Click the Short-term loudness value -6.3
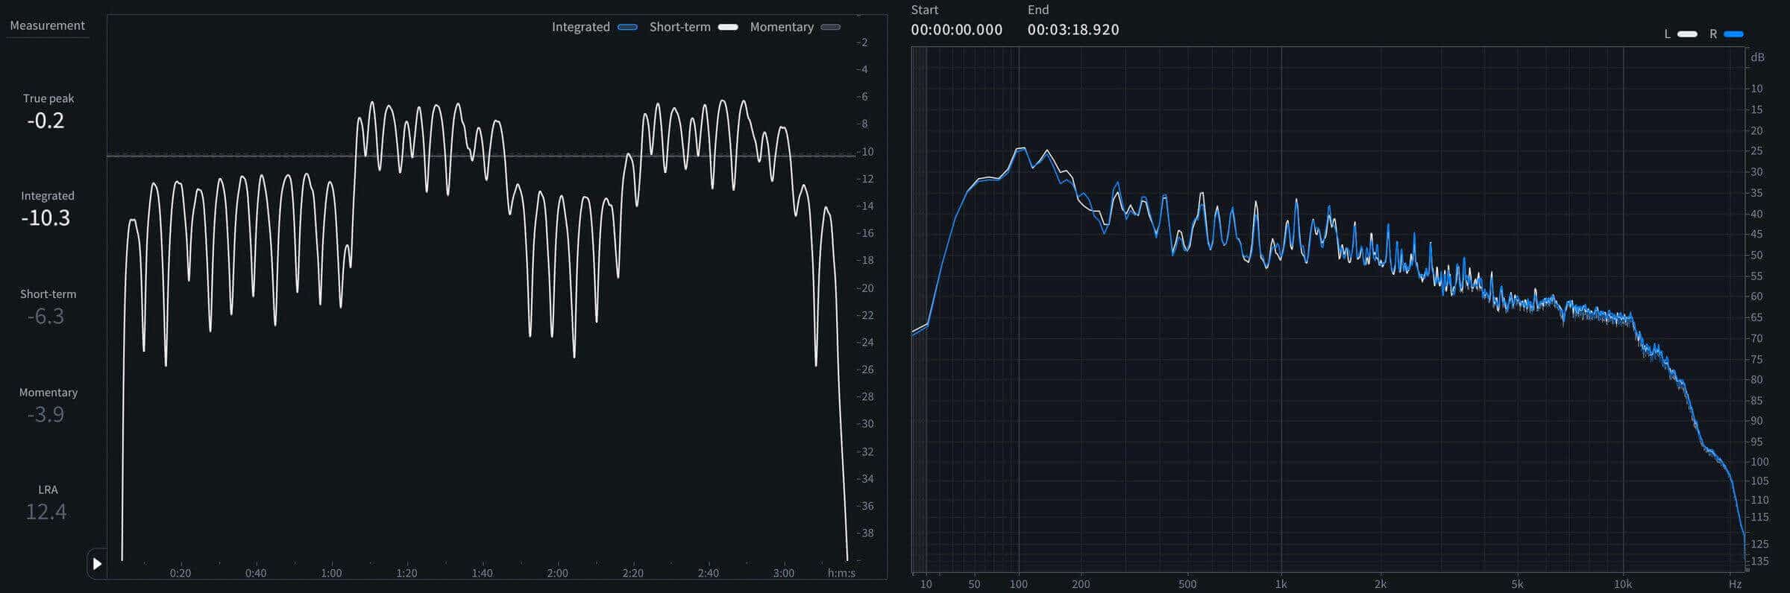The image size is (1790, 593). coord(46,317)
